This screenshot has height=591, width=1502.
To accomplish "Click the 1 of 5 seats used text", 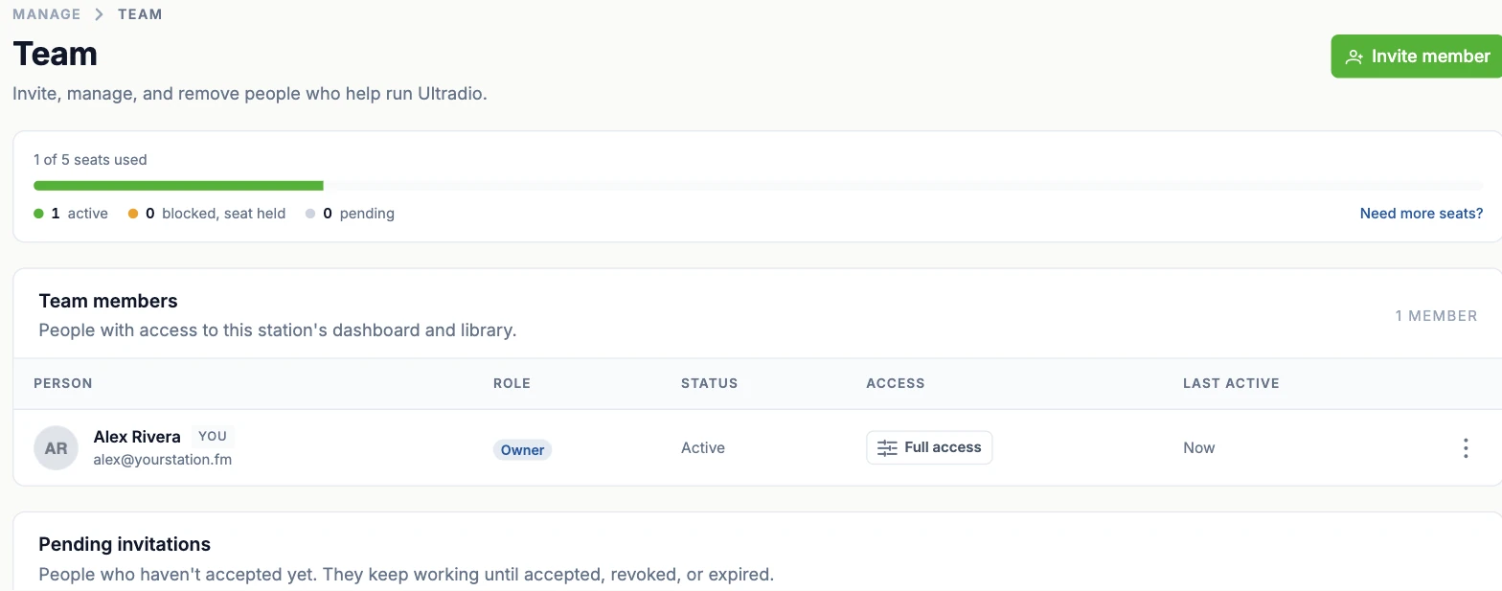I will (90, 160).
